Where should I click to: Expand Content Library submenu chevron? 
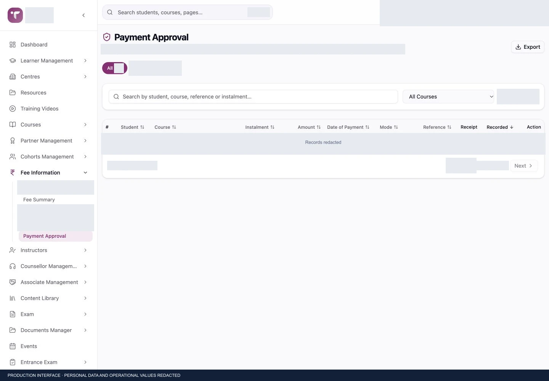click(85, 298)
